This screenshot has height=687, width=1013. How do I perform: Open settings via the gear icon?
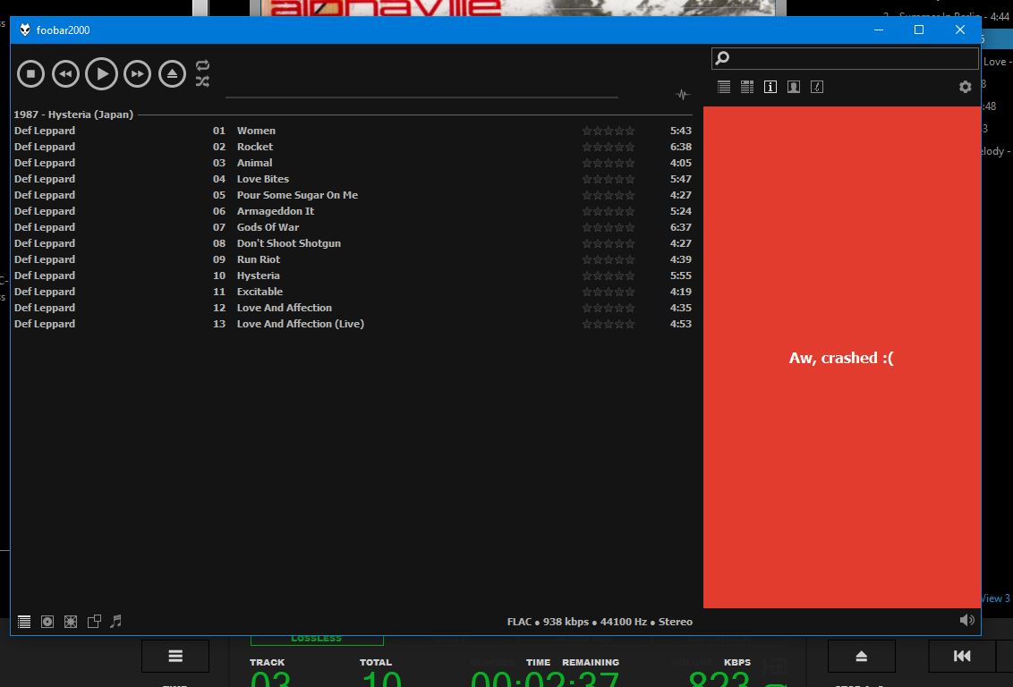tap(965, 87)
